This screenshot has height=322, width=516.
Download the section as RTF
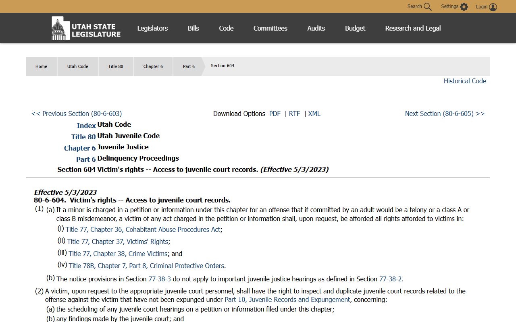point(295,114)
